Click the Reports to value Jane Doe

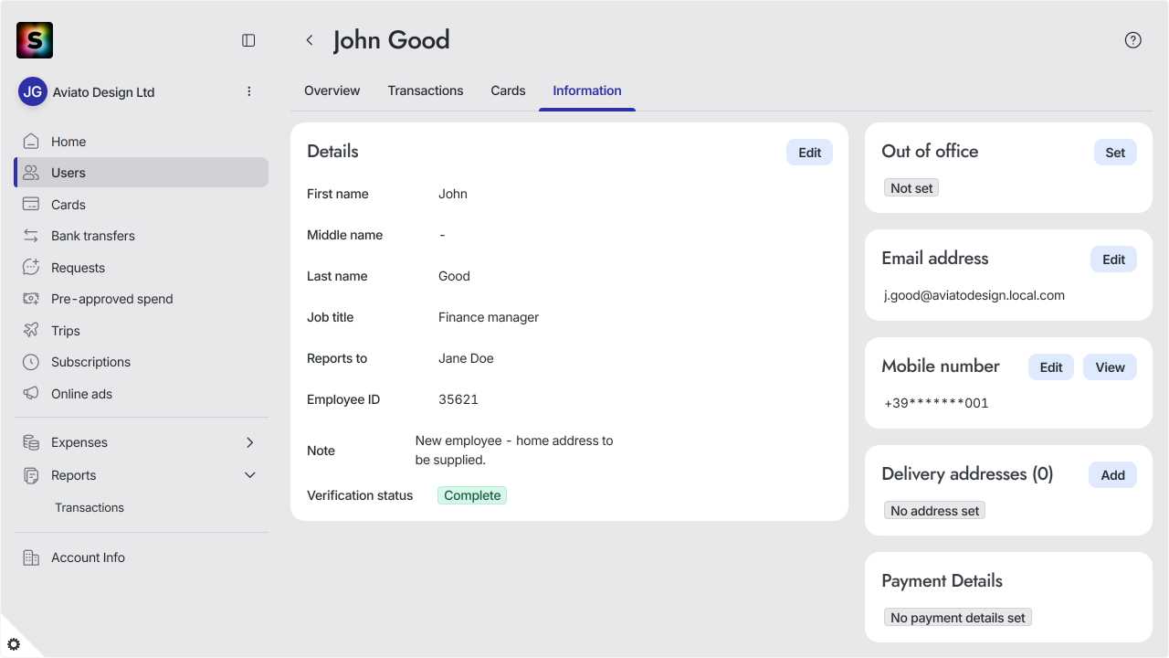[x=466, y=358]
